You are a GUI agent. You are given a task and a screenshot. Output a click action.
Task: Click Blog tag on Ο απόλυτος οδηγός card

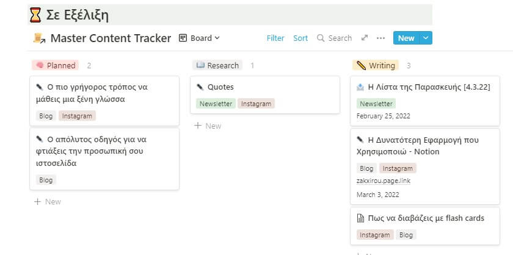pyautogui.click(x=46, y=180)
